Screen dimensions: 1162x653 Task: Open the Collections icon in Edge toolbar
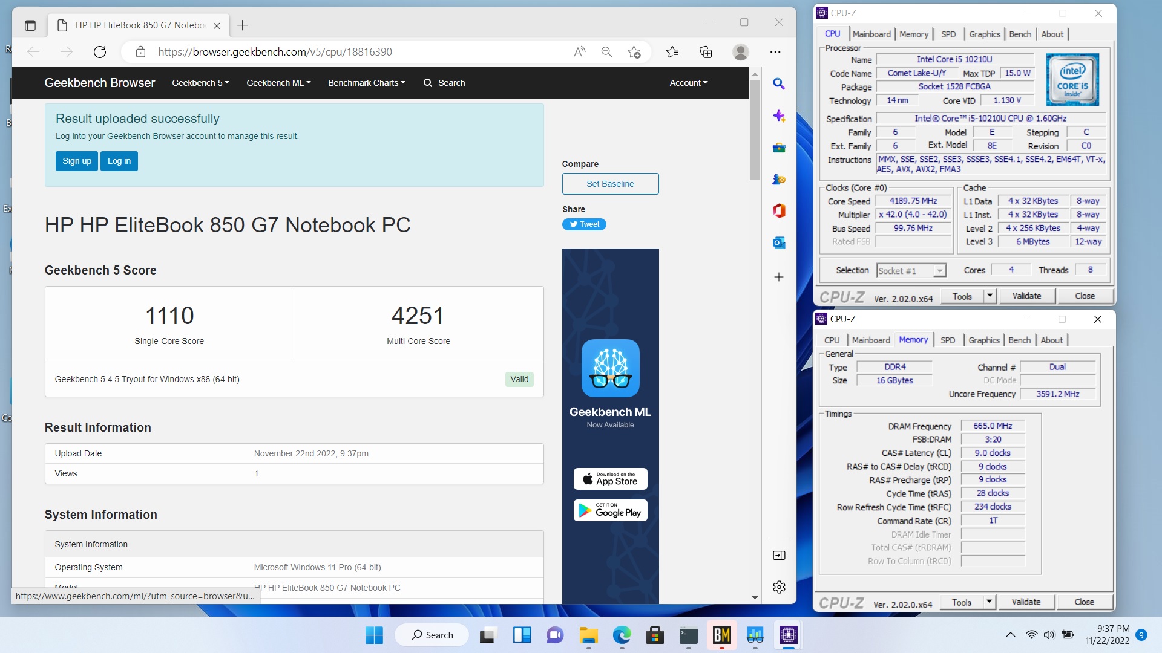(x=706, y=52)
